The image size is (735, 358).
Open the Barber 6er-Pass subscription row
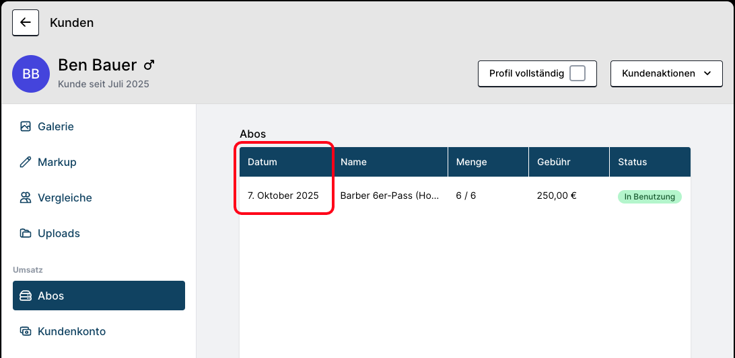[x=389, y=196]
